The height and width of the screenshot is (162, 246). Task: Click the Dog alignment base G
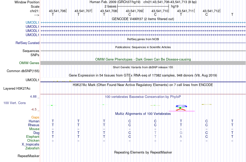coord(181,133)
